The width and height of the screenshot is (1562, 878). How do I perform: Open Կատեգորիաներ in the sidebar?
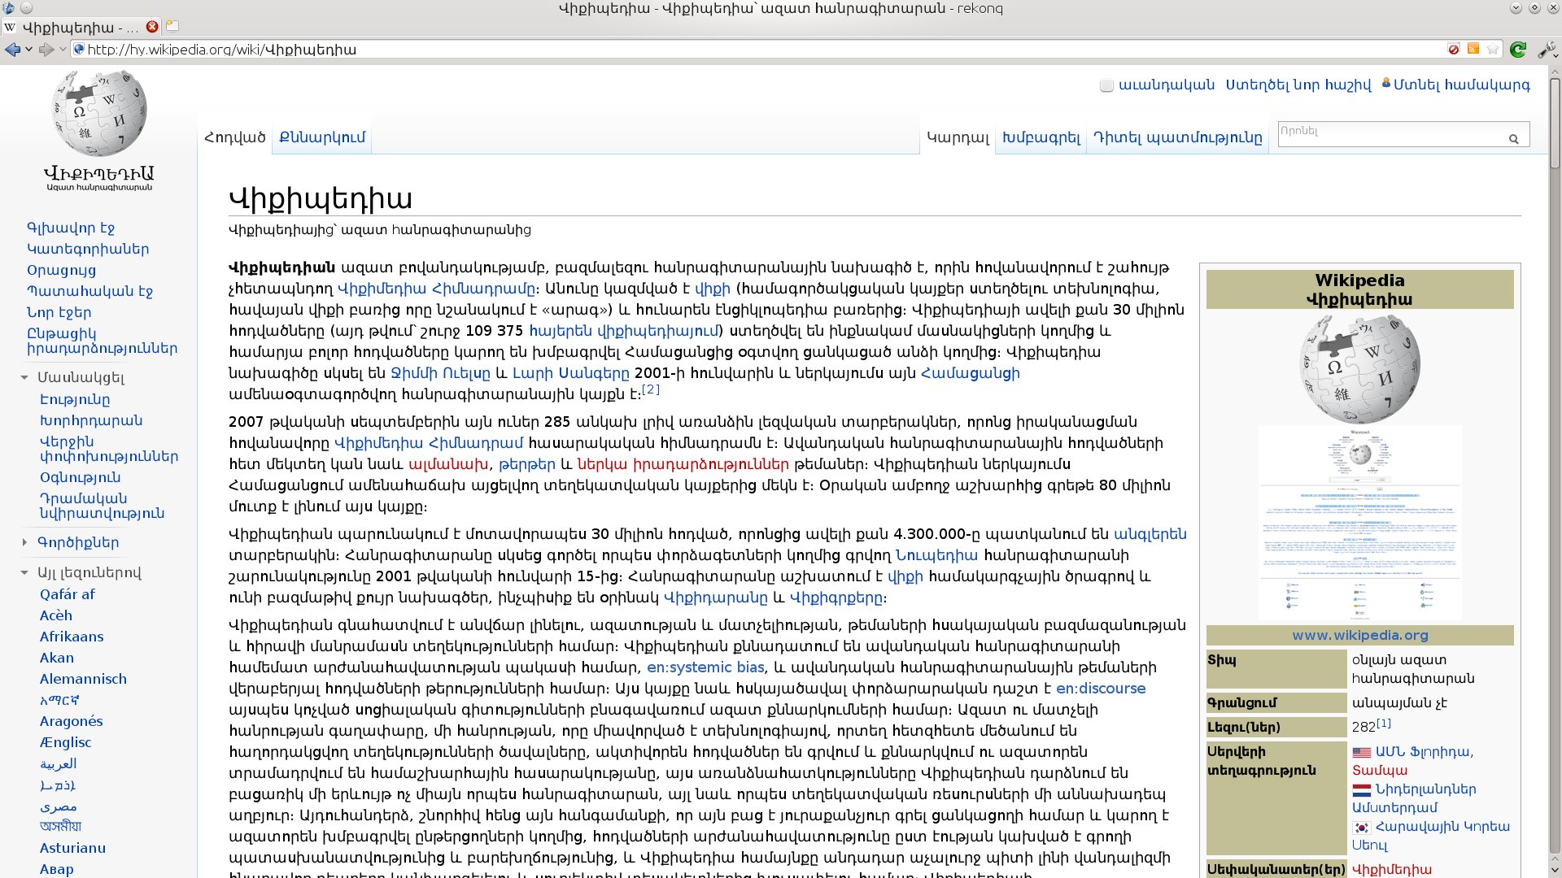(x=88, y=249)
